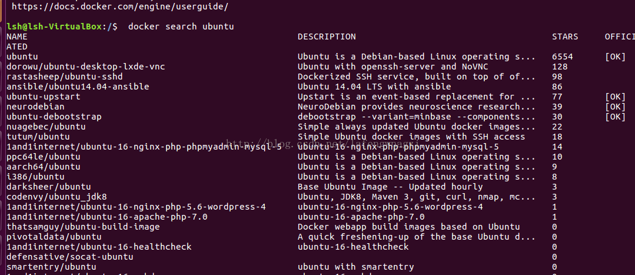Click 'i386/ubuntu' image name
635x275 pixels.
pos(36,177)
